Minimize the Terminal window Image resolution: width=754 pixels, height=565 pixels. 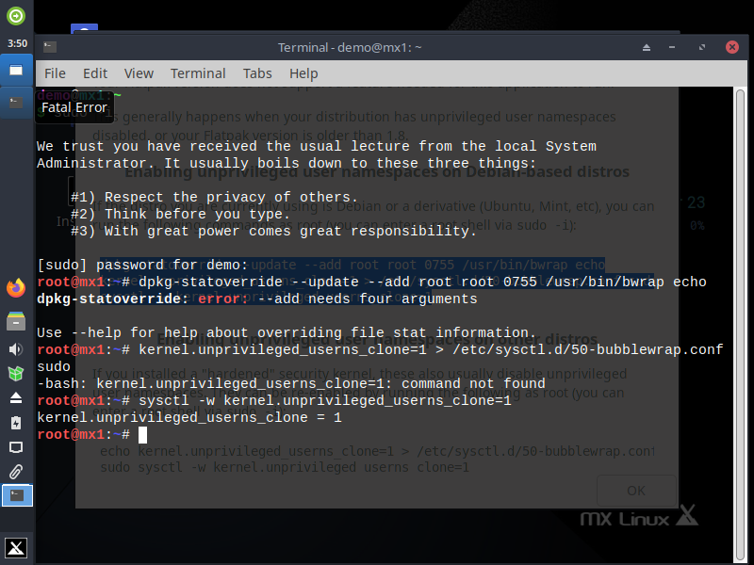[x=672, y=47]
